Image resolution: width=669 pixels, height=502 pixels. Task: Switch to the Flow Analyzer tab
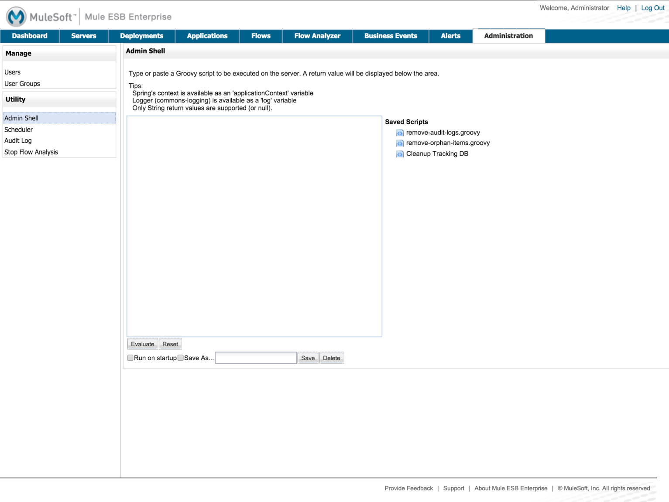coord(317,36)
